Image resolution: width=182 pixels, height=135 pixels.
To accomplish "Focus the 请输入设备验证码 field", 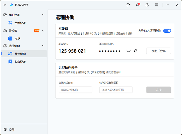I will coord(116,90).
